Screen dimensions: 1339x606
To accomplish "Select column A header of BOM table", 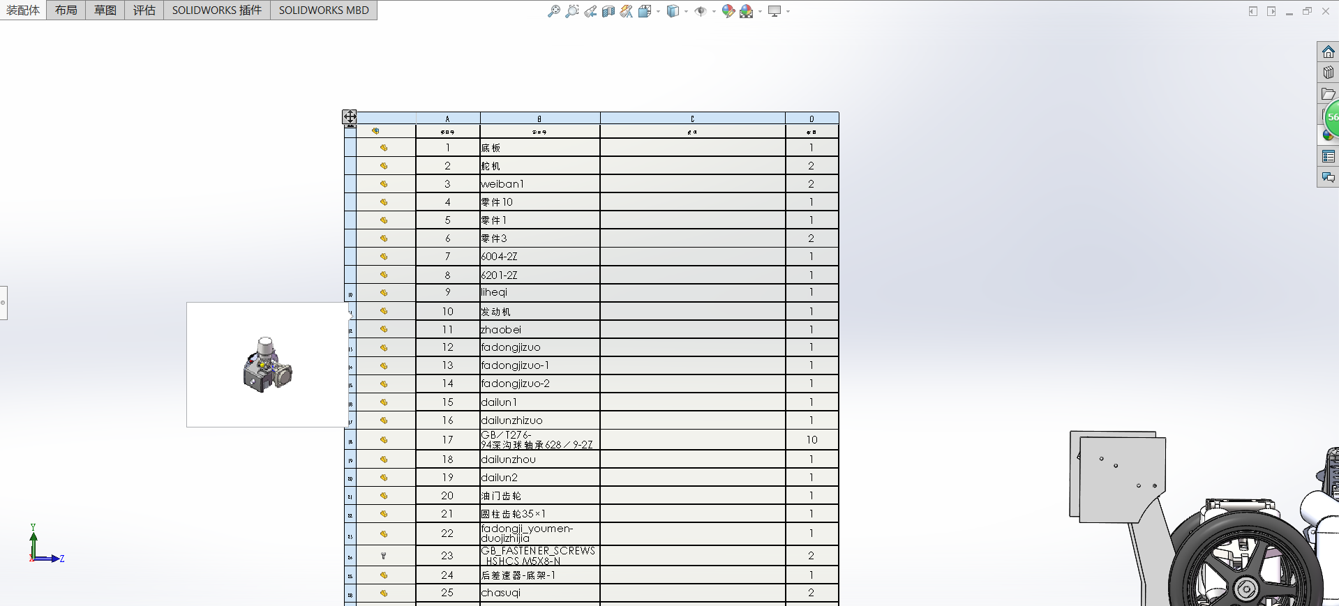I will pos(448,119).
